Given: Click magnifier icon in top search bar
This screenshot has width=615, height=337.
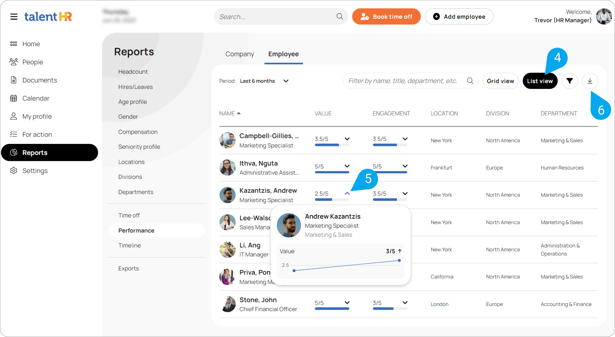Looking at the screenshot, I should (340, 17).
